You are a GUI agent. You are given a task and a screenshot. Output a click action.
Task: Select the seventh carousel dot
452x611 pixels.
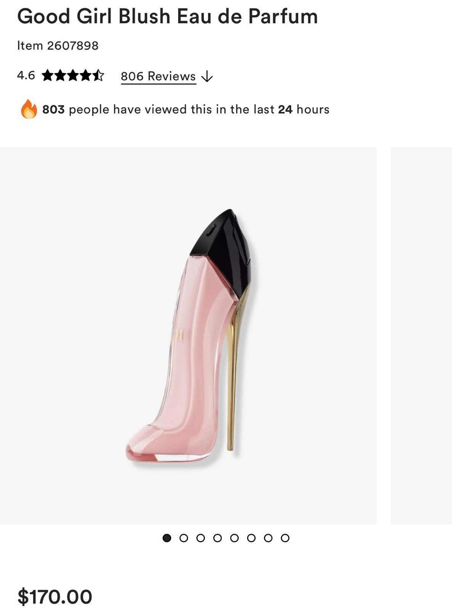(x=268, y=538)
